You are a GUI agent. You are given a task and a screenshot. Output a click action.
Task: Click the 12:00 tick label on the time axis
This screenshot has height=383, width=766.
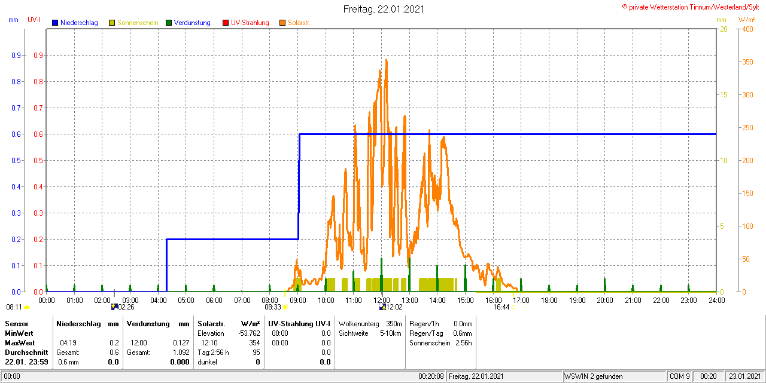pyautogui.click(x=382, y=300)
